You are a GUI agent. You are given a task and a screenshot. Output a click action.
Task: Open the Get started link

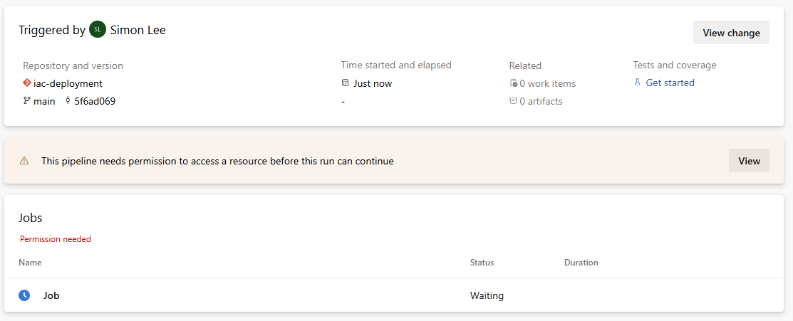(670, 83)
